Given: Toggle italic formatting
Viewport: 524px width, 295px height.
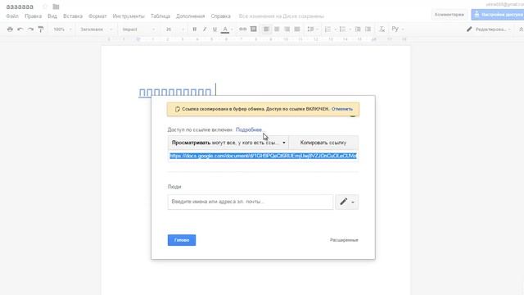Looking at the screenshot, I should [x=205, y=29].
